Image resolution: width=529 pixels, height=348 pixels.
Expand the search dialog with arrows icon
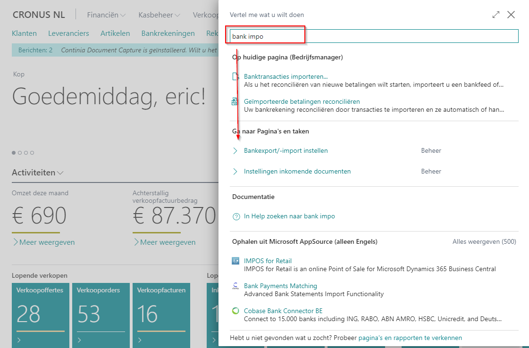coord(495,15)
